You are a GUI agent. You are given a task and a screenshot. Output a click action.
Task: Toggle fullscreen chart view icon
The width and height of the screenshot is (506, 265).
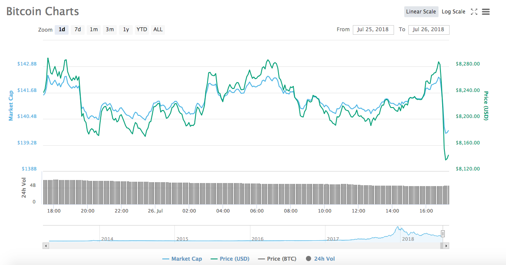pos(474,12)
